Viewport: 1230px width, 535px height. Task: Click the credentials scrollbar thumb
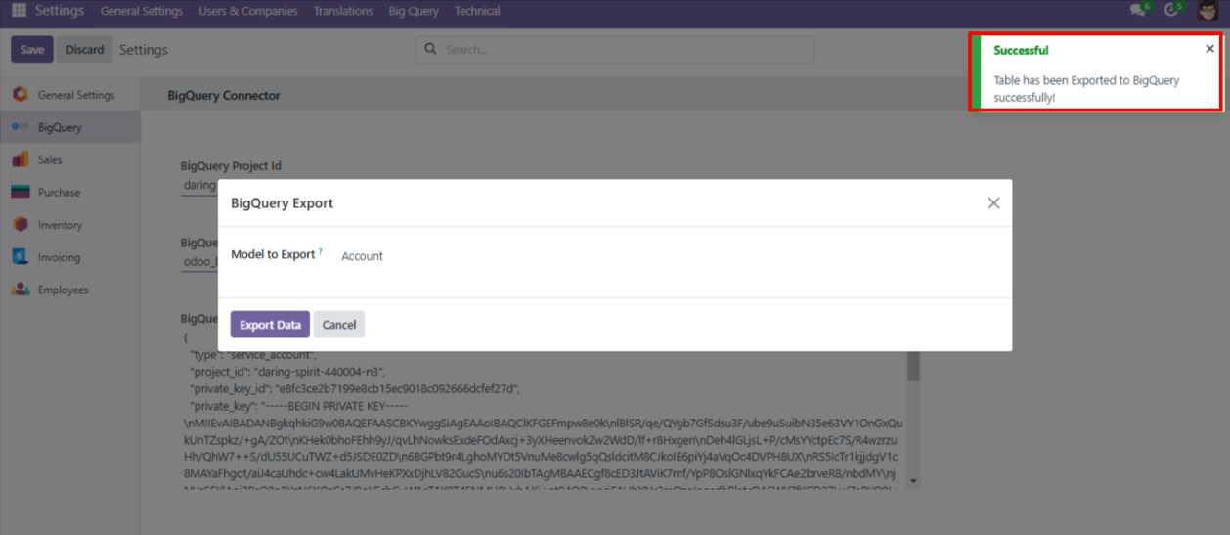(x=913, y=366)
